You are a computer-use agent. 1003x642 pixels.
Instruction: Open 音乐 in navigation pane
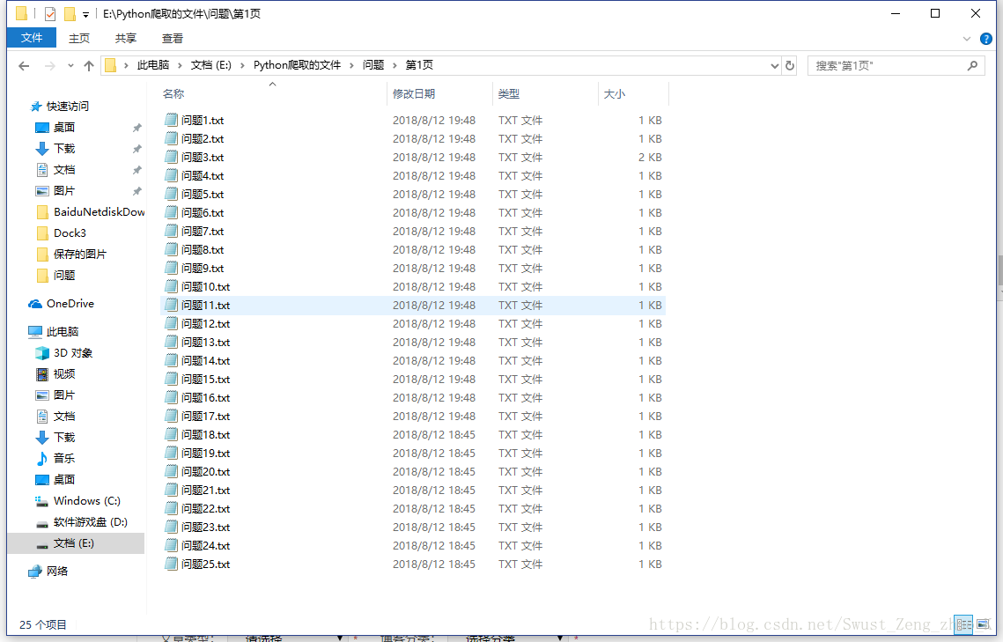[64, 459]
